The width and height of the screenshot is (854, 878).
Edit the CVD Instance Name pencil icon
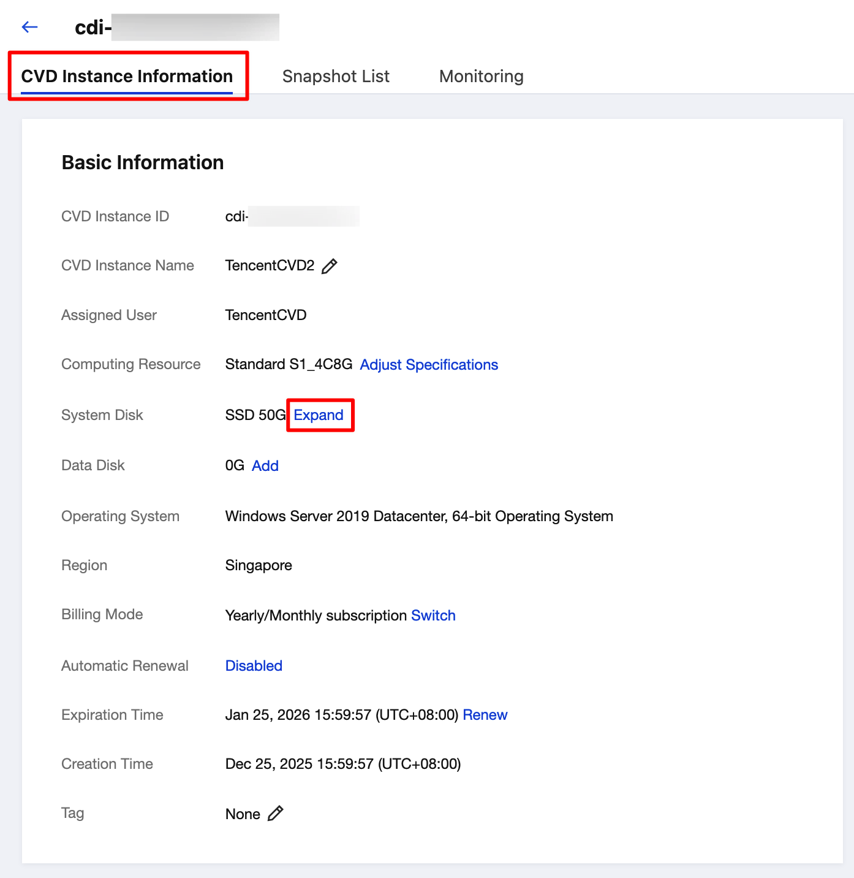tap(330, 266)
